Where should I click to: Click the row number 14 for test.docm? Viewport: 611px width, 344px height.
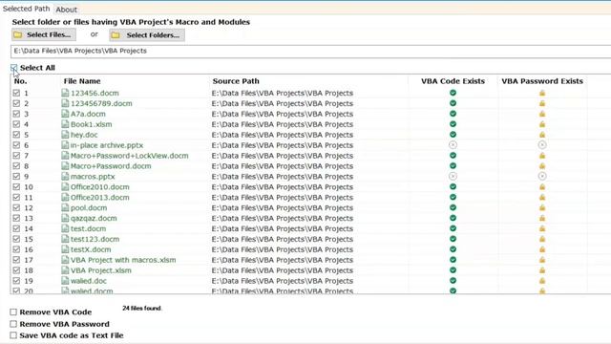[29, 228]
